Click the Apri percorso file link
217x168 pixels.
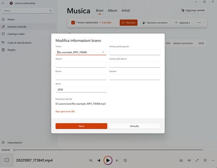(x=65, y=112)
